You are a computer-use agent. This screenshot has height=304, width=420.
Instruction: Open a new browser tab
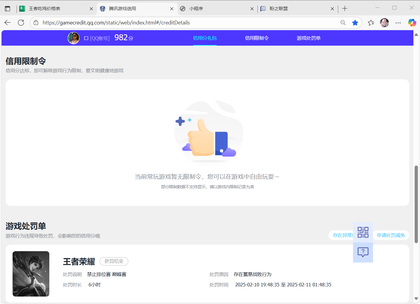pyautogui.click(x=345, y=9)
